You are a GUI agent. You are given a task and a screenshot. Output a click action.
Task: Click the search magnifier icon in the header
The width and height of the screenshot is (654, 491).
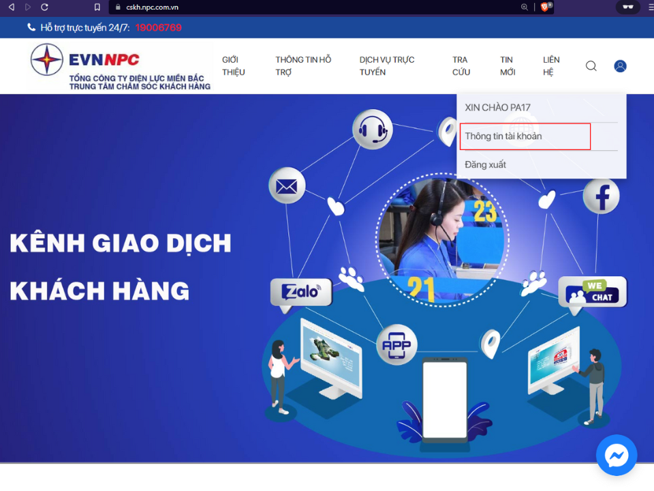pos(591,66)
